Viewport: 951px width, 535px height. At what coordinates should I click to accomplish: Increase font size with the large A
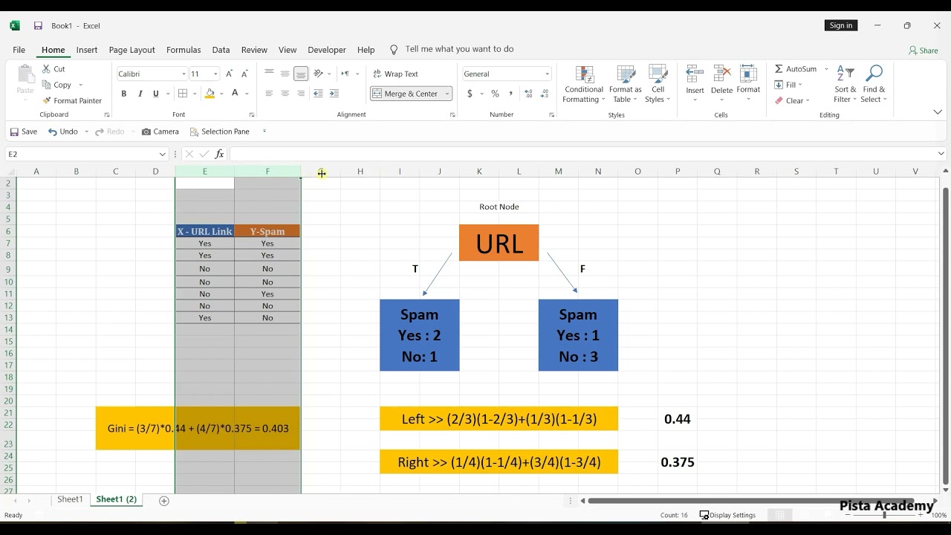click(x=229, y=74)
